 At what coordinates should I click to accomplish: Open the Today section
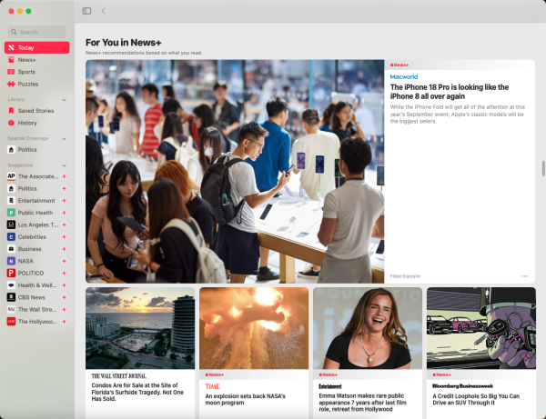click(x=37, y=47)
